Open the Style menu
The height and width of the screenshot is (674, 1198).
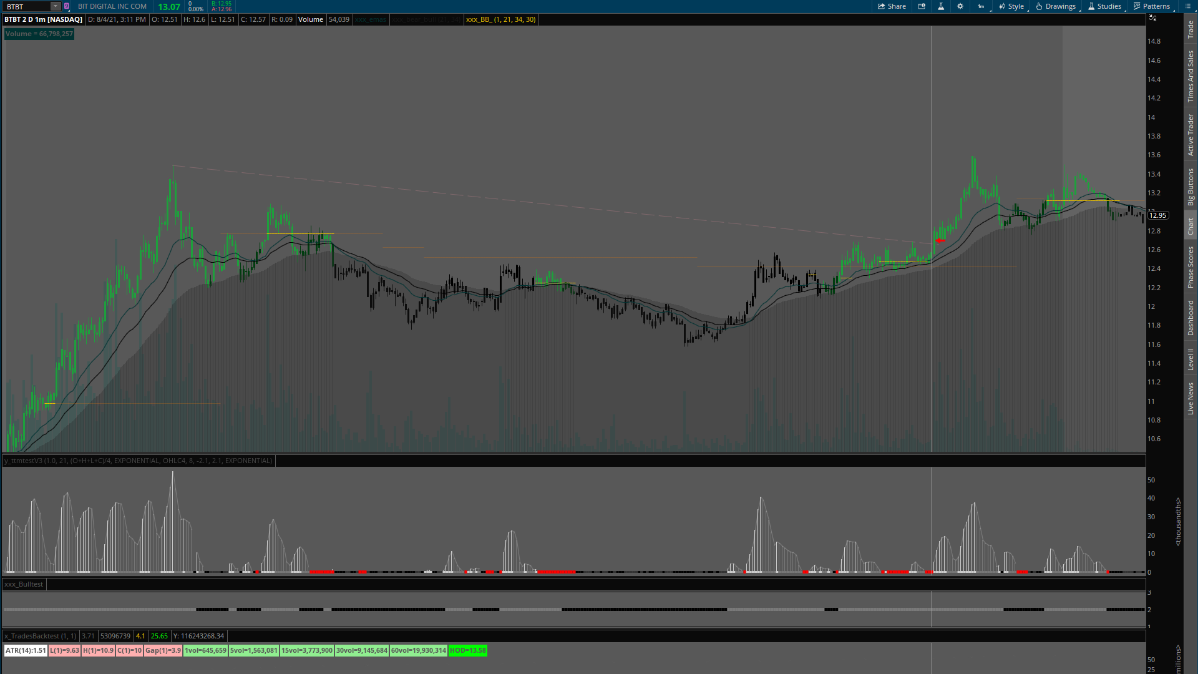[1011, 6]
